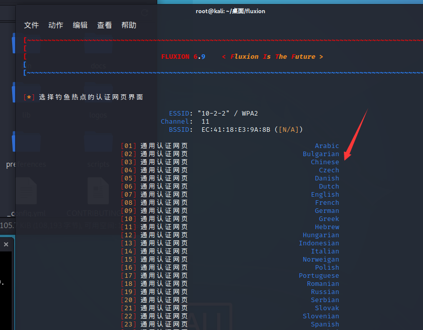Select _config.yml file in file manager
This screenshot has width=423, height=330.
tap(26, 197)
